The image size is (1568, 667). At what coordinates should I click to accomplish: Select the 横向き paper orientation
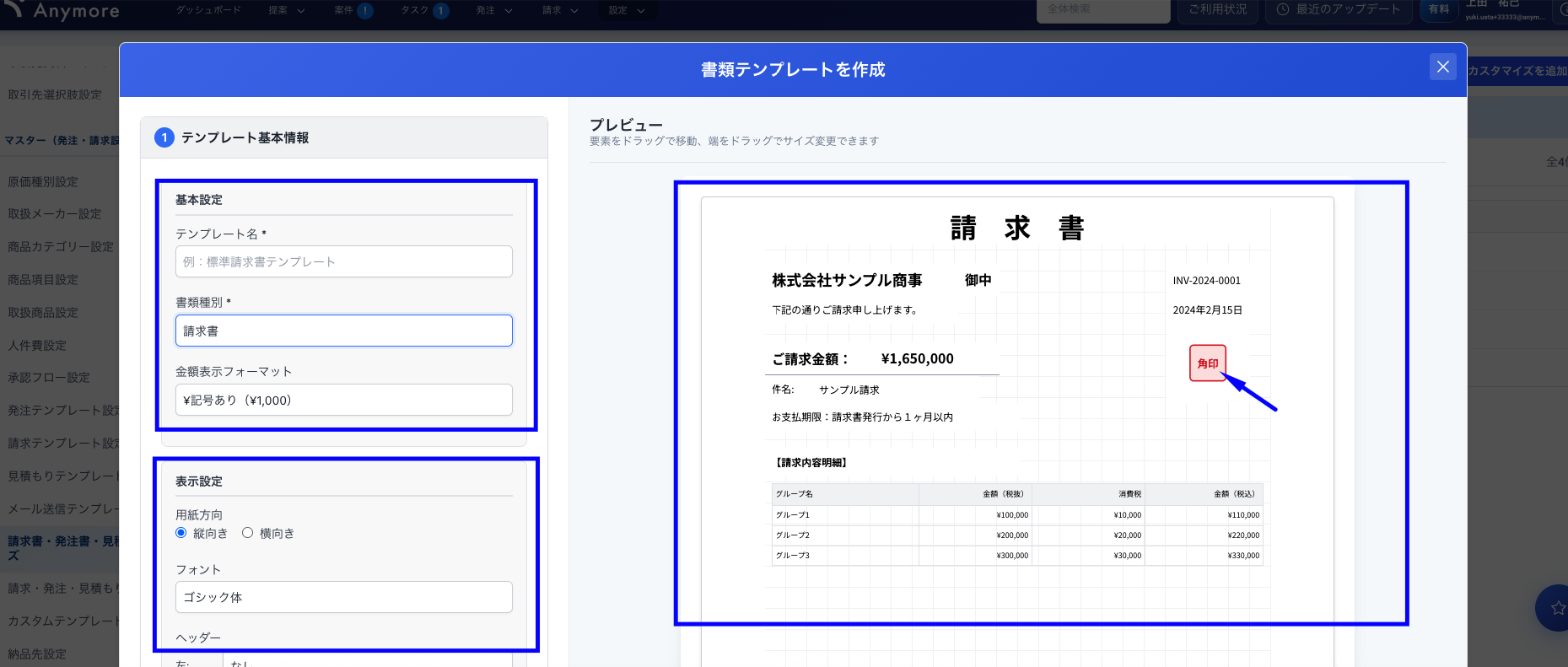click(247, 533)
